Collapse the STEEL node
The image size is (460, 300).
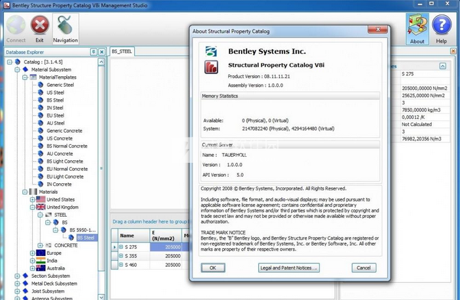40,215
